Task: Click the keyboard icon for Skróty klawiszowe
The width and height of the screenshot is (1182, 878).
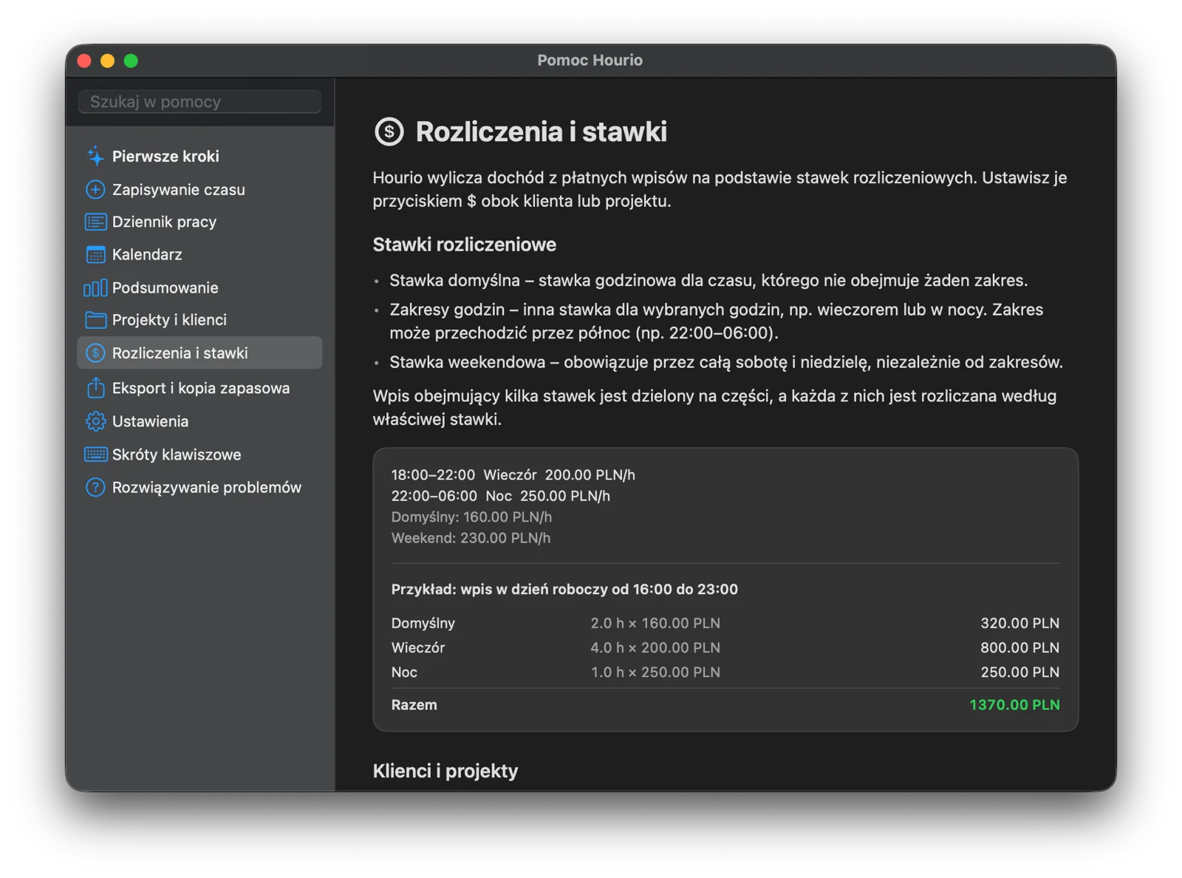Action: click(95, 455)
